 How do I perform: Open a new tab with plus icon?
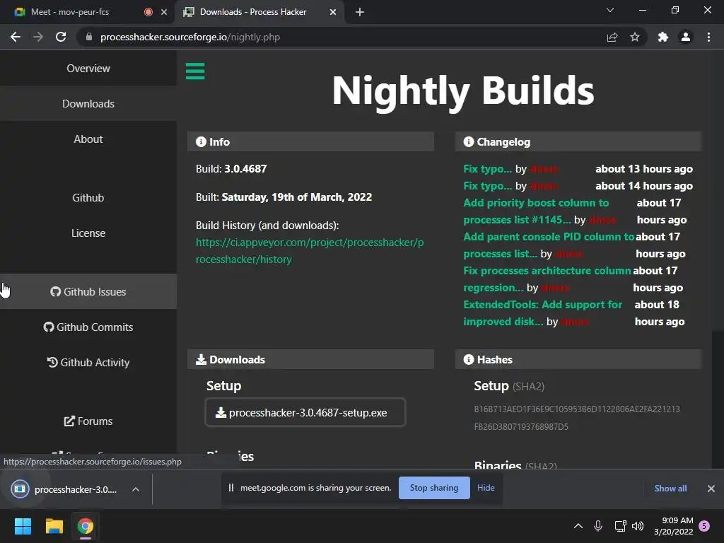[x=360, y=12]
